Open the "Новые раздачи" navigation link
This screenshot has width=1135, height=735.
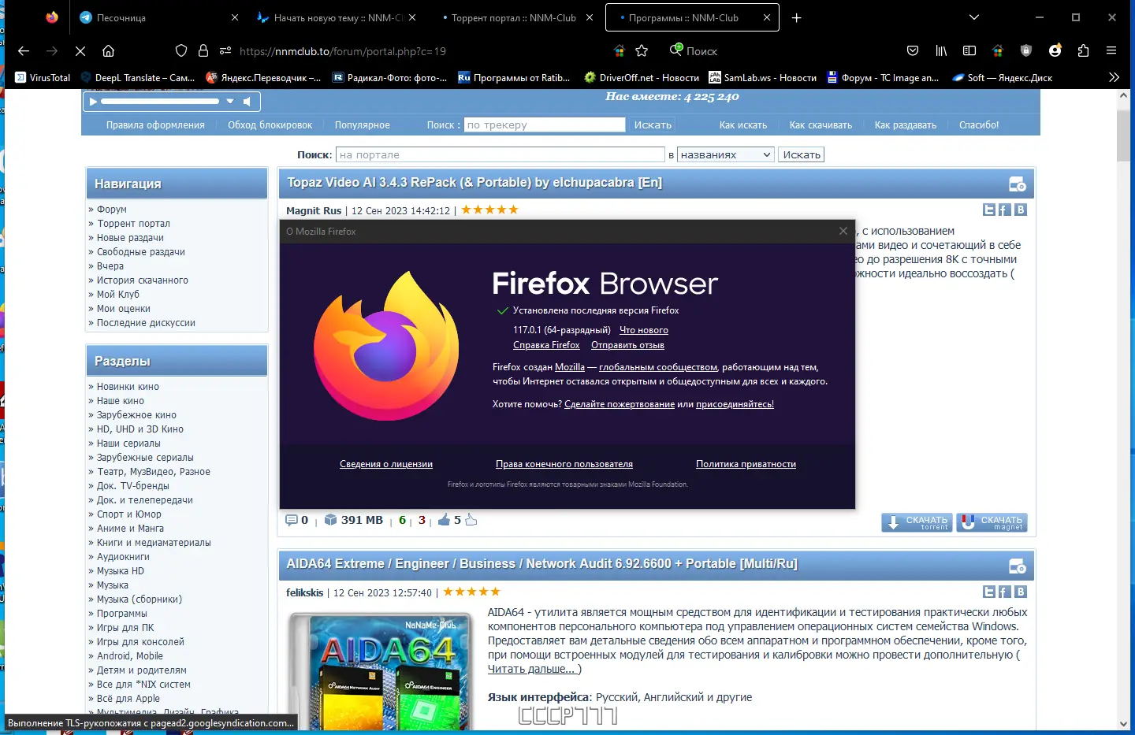click(x=130, y=238)
